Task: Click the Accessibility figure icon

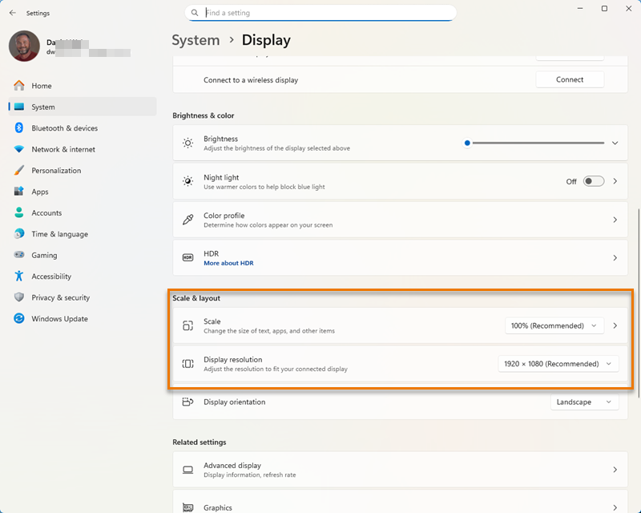Action: coord(18,276)
